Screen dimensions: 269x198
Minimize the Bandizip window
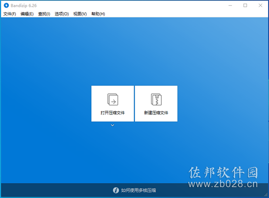[x=230, y=5]
